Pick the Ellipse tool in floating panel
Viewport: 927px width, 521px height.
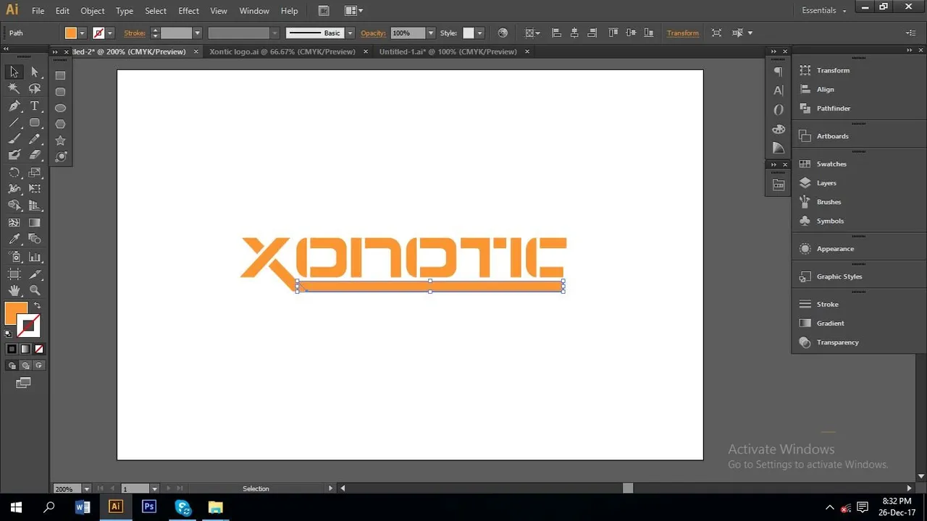click(60, 108)
